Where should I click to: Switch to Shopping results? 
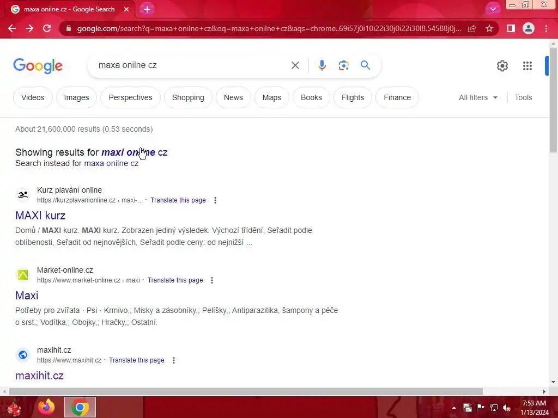tap(188, 97)
